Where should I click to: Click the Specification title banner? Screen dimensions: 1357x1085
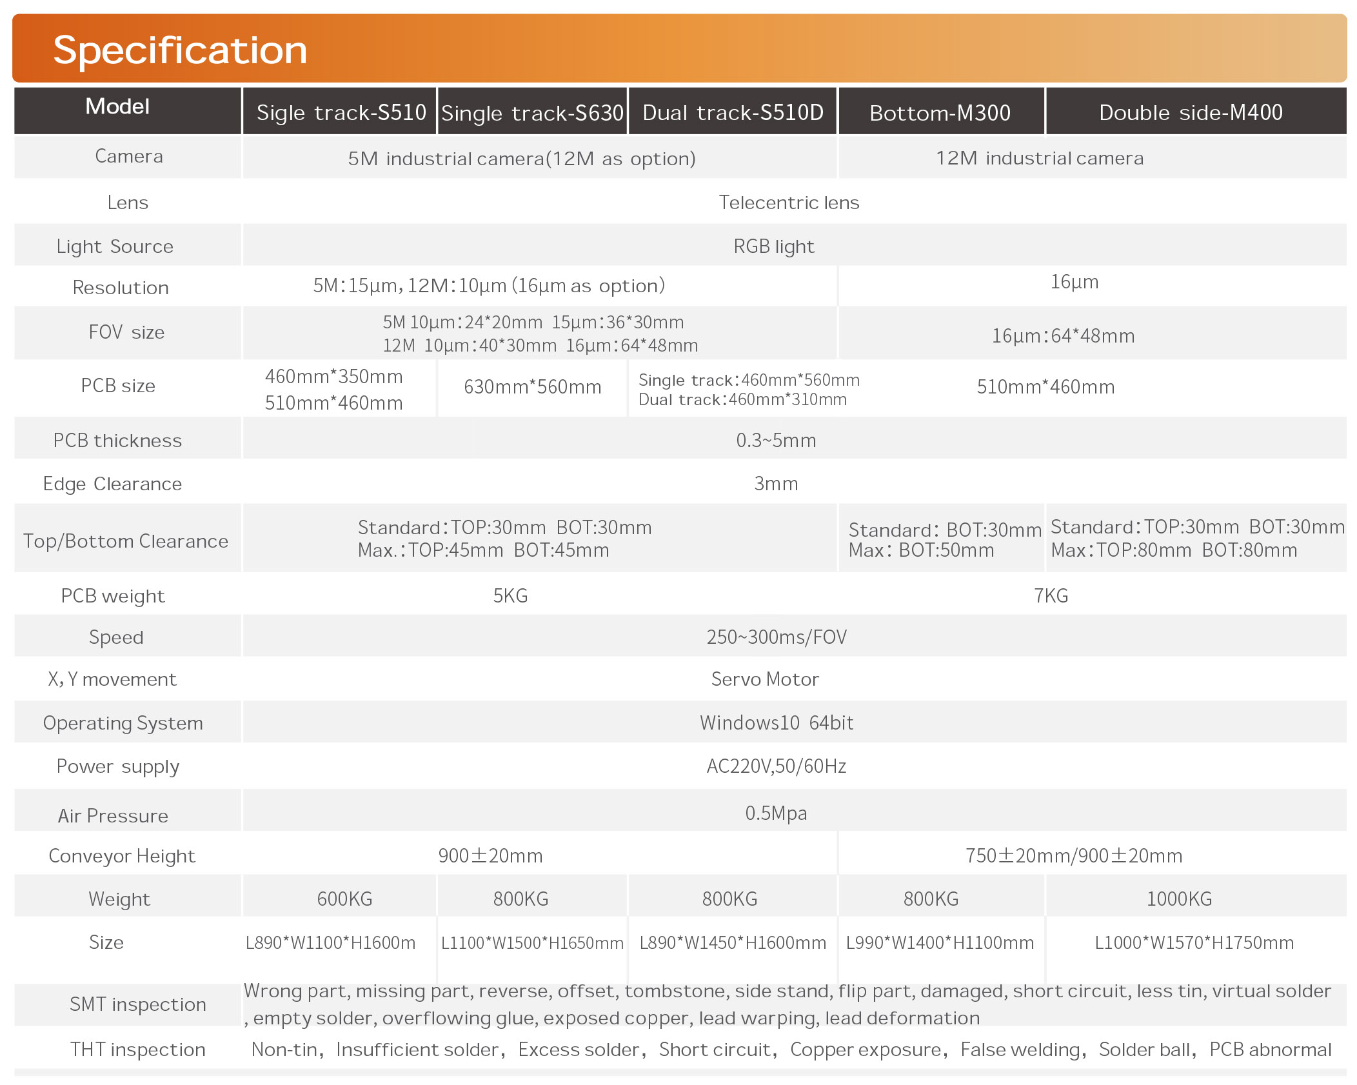[179, 49]
